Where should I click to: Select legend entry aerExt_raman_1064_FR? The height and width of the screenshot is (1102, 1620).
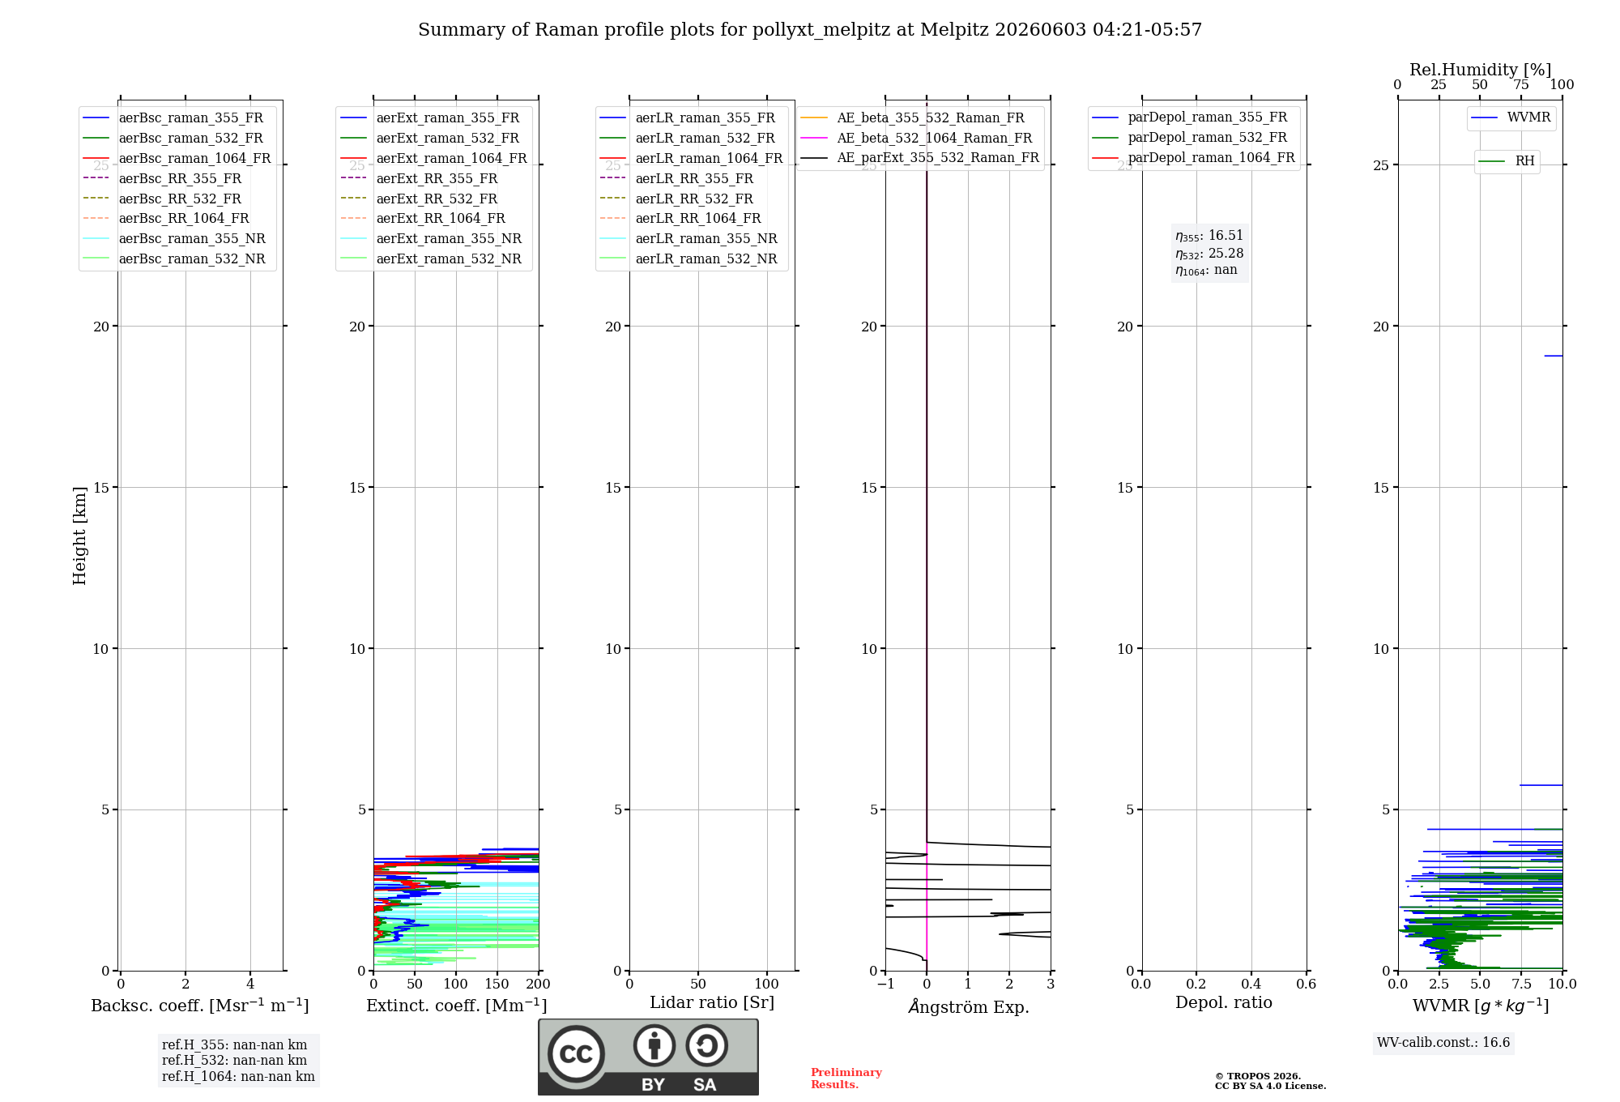433,159
